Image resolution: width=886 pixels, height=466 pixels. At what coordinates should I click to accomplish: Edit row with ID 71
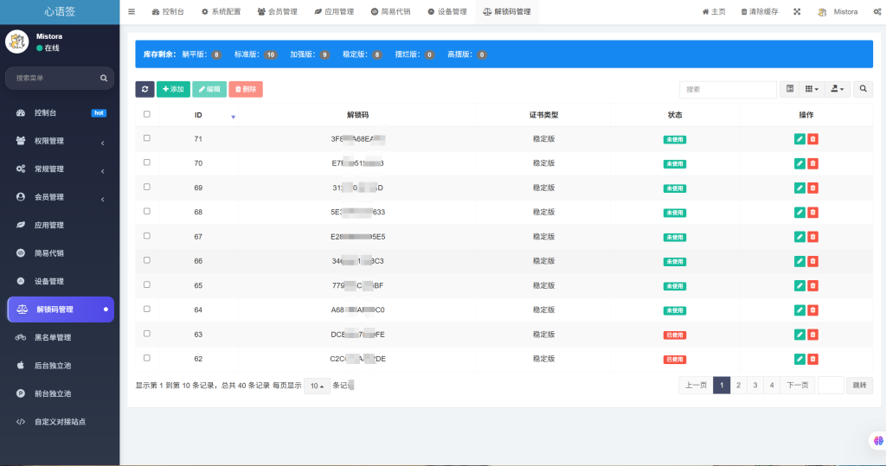pos(799,139)
